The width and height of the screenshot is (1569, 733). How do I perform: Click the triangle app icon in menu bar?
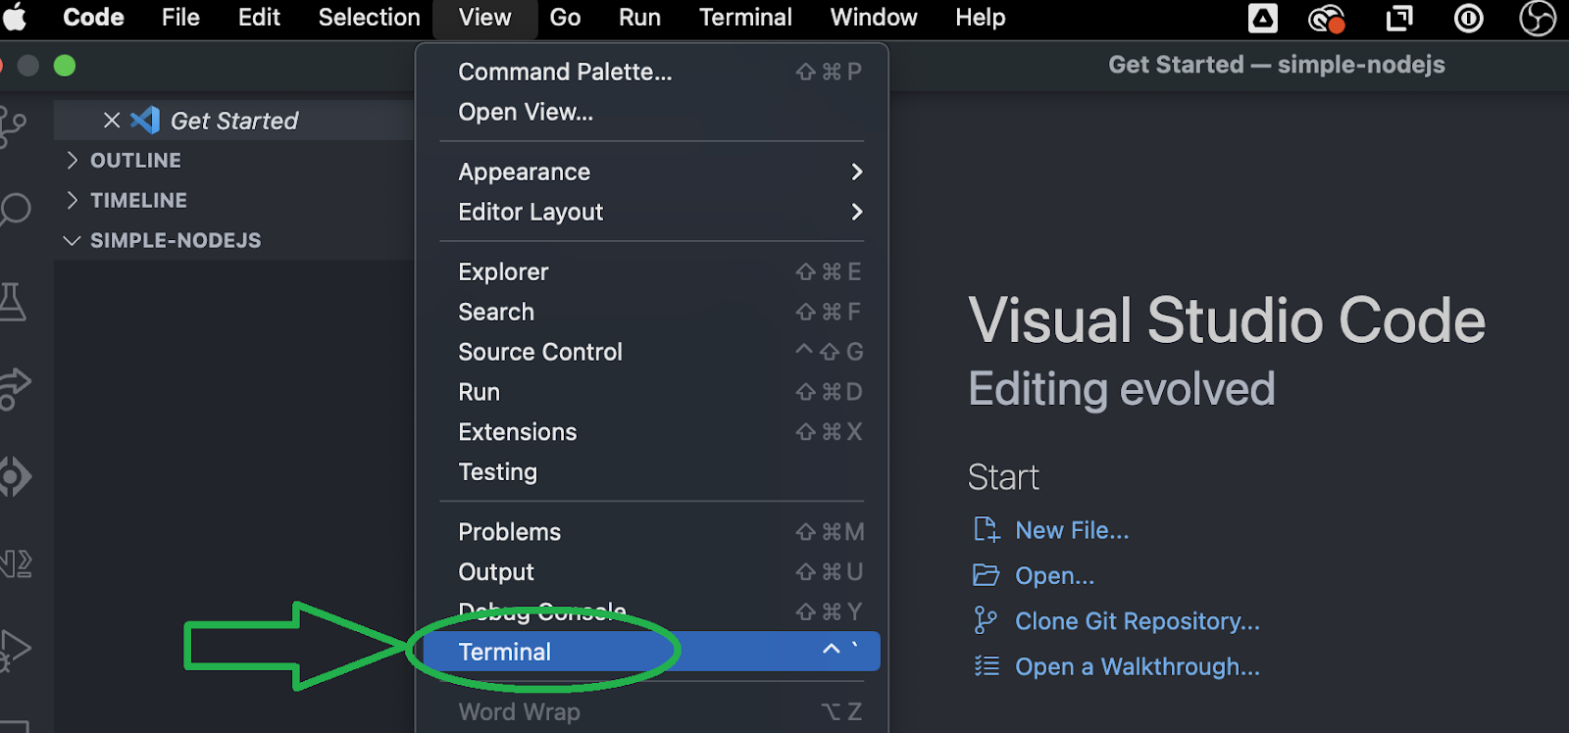click(x=1263, y=18)
